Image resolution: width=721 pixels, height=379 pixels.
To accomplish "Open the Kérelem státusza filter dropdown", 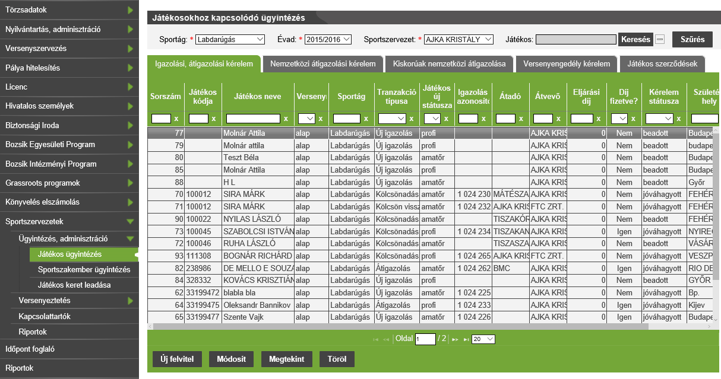I will tap(660, 119).
